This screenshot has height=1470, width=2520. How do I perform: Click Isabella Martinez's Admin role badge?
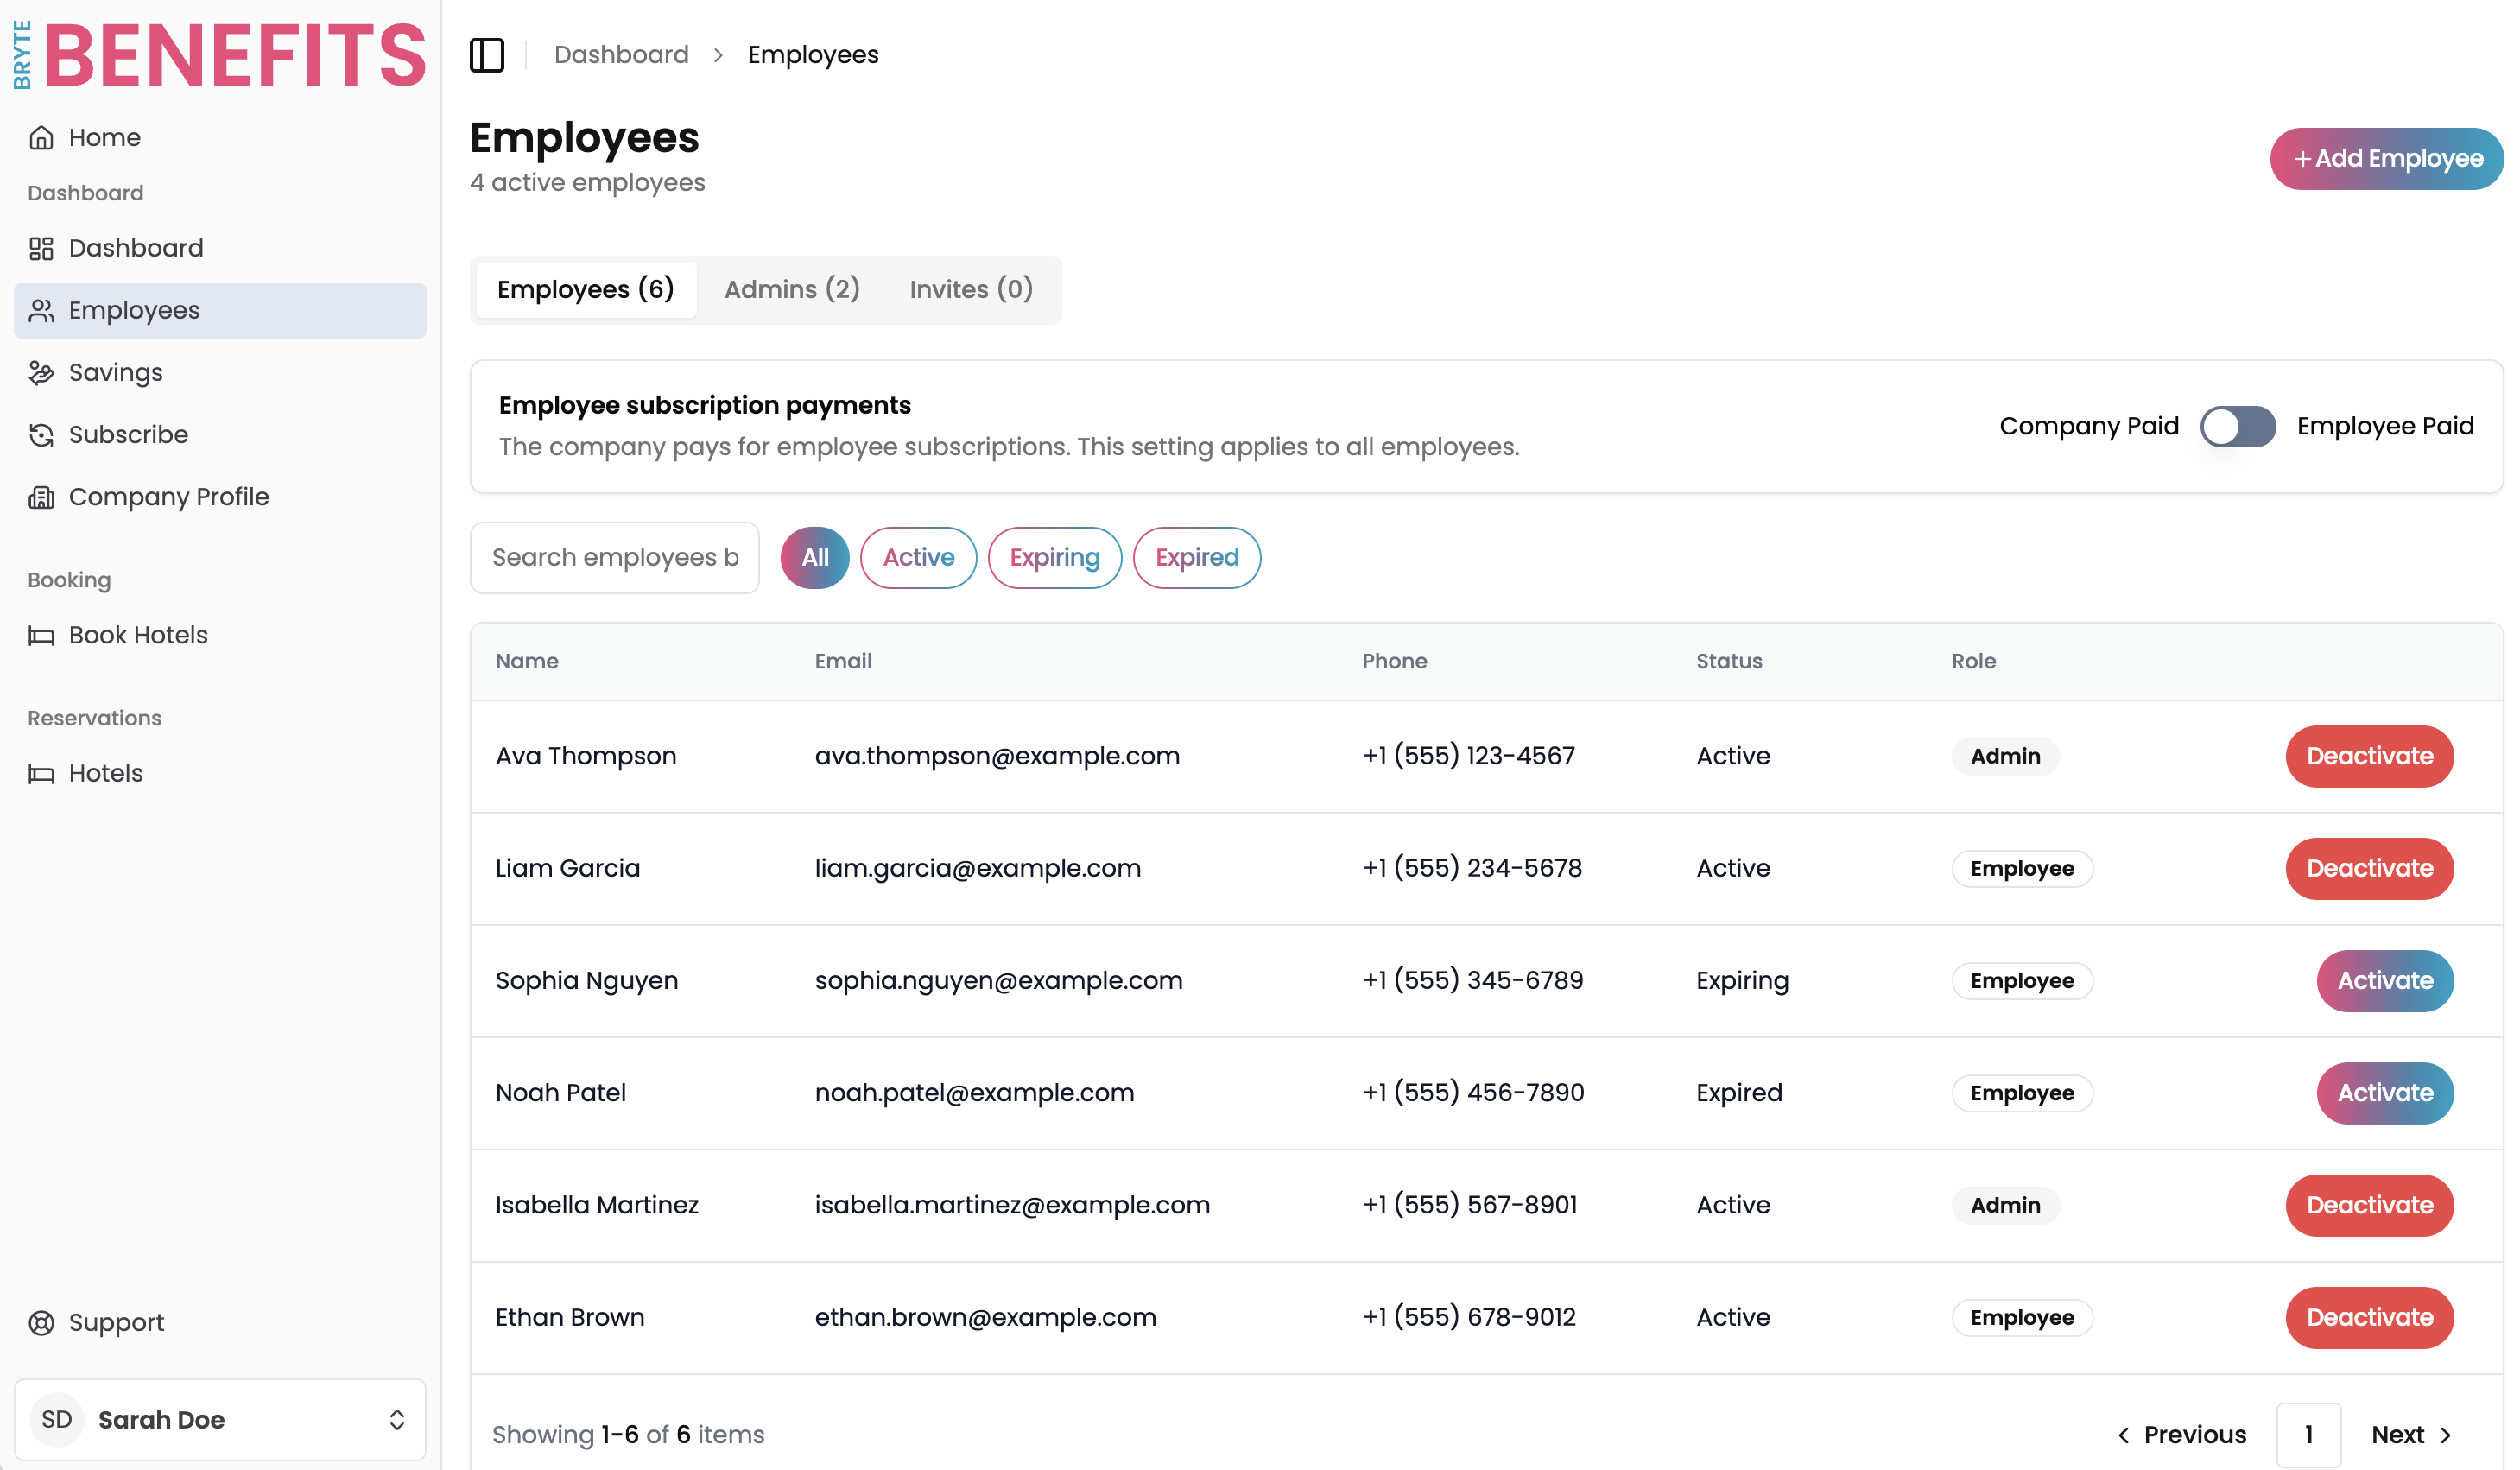pos(2005,1206)
